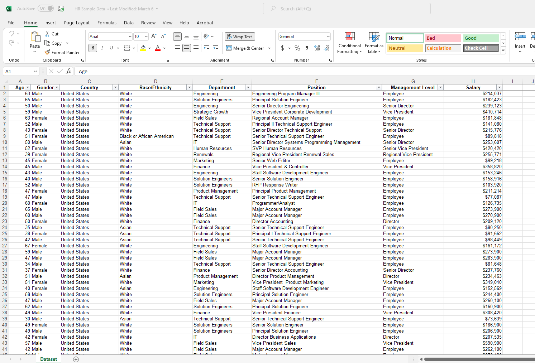Screen dimensions: 535x363
Task: Apply the Calculation cell style
Action: click(x=443, y=48)
